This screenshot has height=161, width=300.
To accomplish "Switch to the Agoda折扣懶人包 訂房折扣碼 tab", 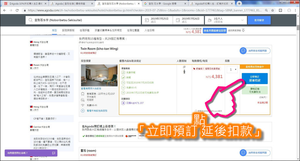I will pyautogui.click(x=212, y=4).
